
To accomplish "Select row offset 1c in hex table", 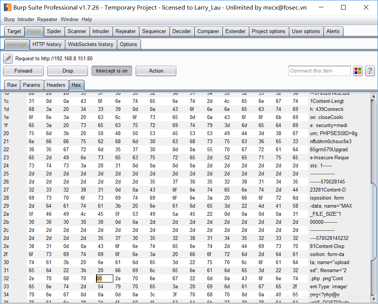I will (x=6, y=101).
